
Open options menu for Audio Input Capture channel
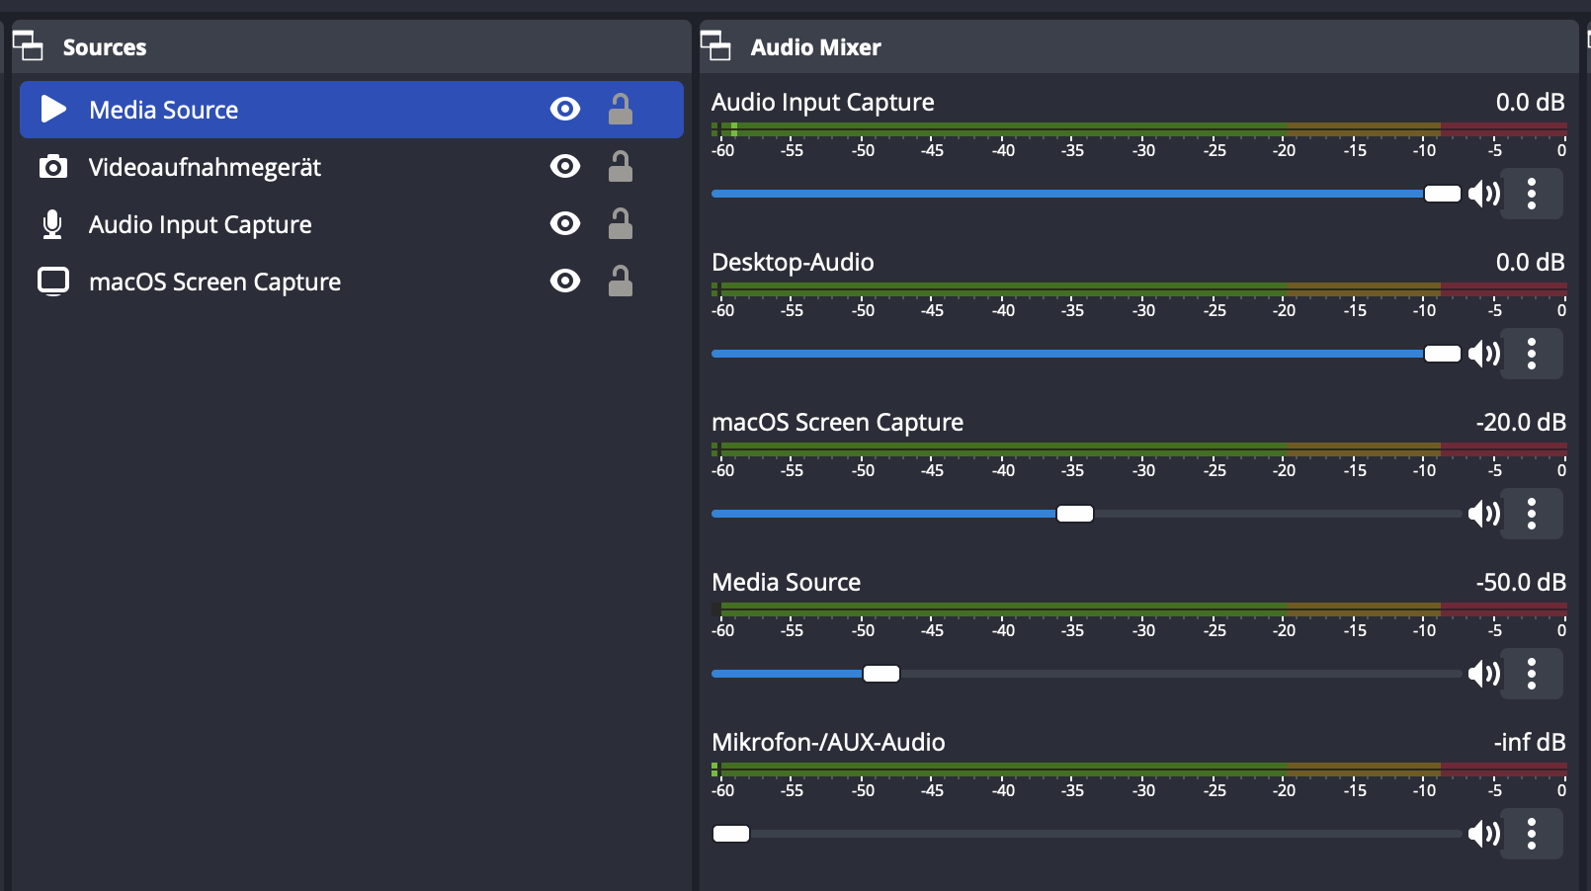1532,194
